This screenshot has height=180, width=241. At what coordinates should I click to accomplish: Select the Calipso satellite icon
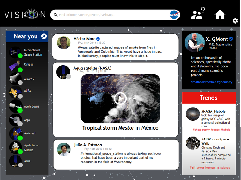[x=15, y=66]
